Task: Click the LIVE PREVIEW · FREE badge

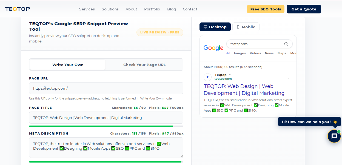Action: [x=160, y=32]
